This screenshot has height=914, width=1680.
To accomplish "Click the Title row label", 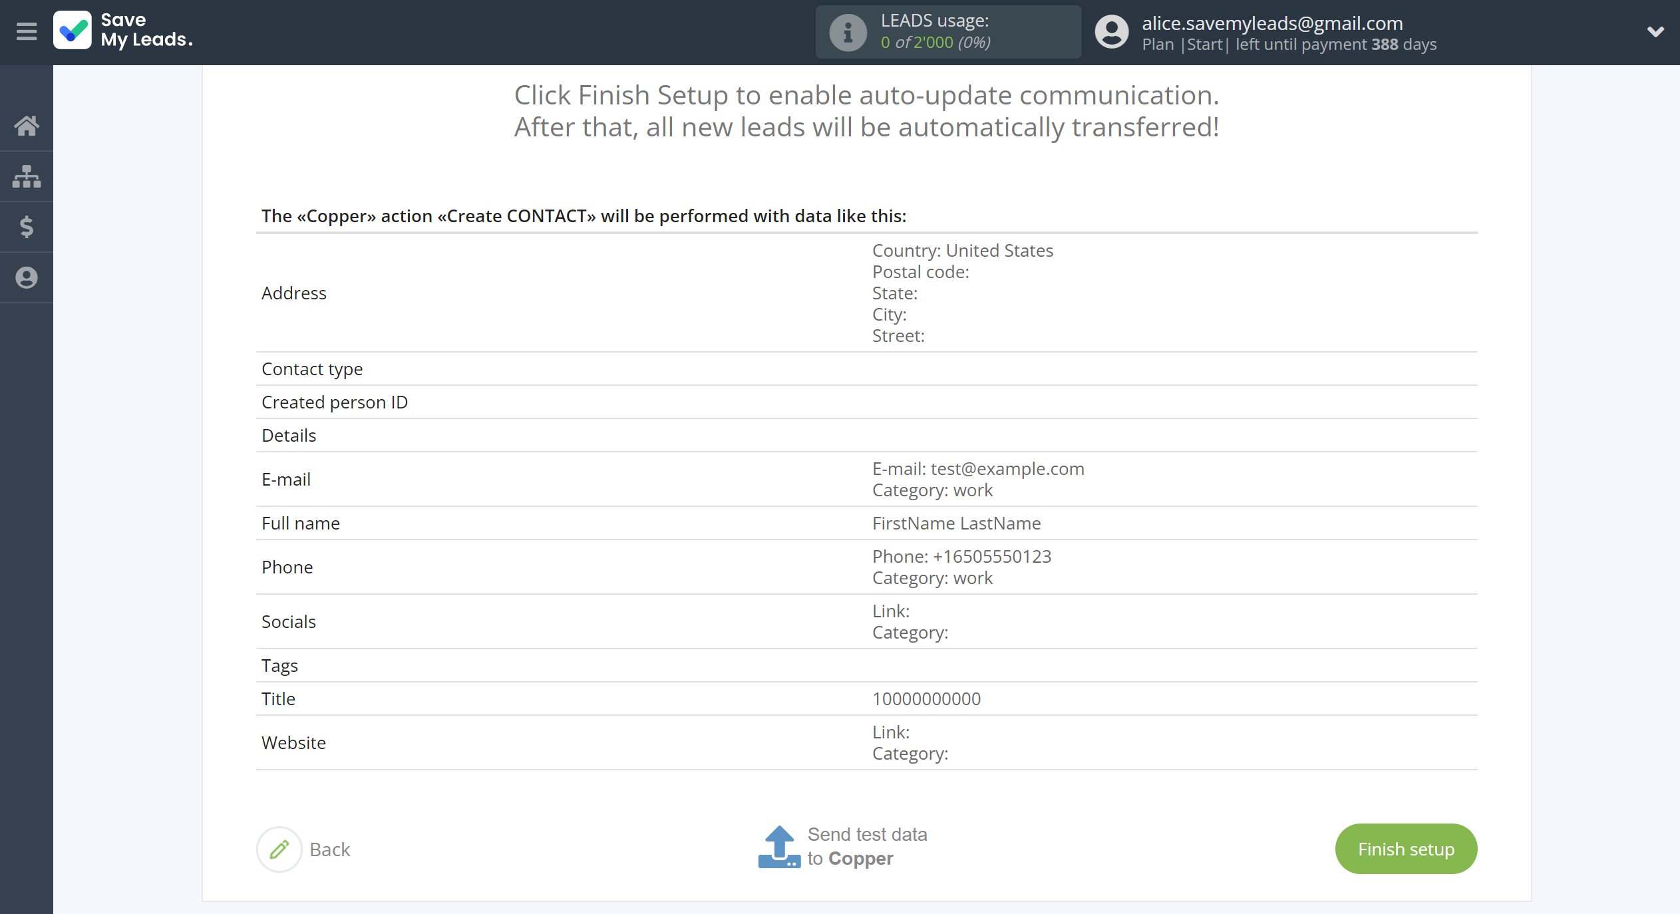I will coord(278,698).
